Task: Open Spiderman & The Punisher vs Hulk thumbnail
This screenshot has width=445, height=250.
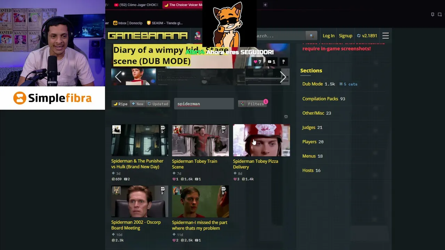Action: pos(140,140)
